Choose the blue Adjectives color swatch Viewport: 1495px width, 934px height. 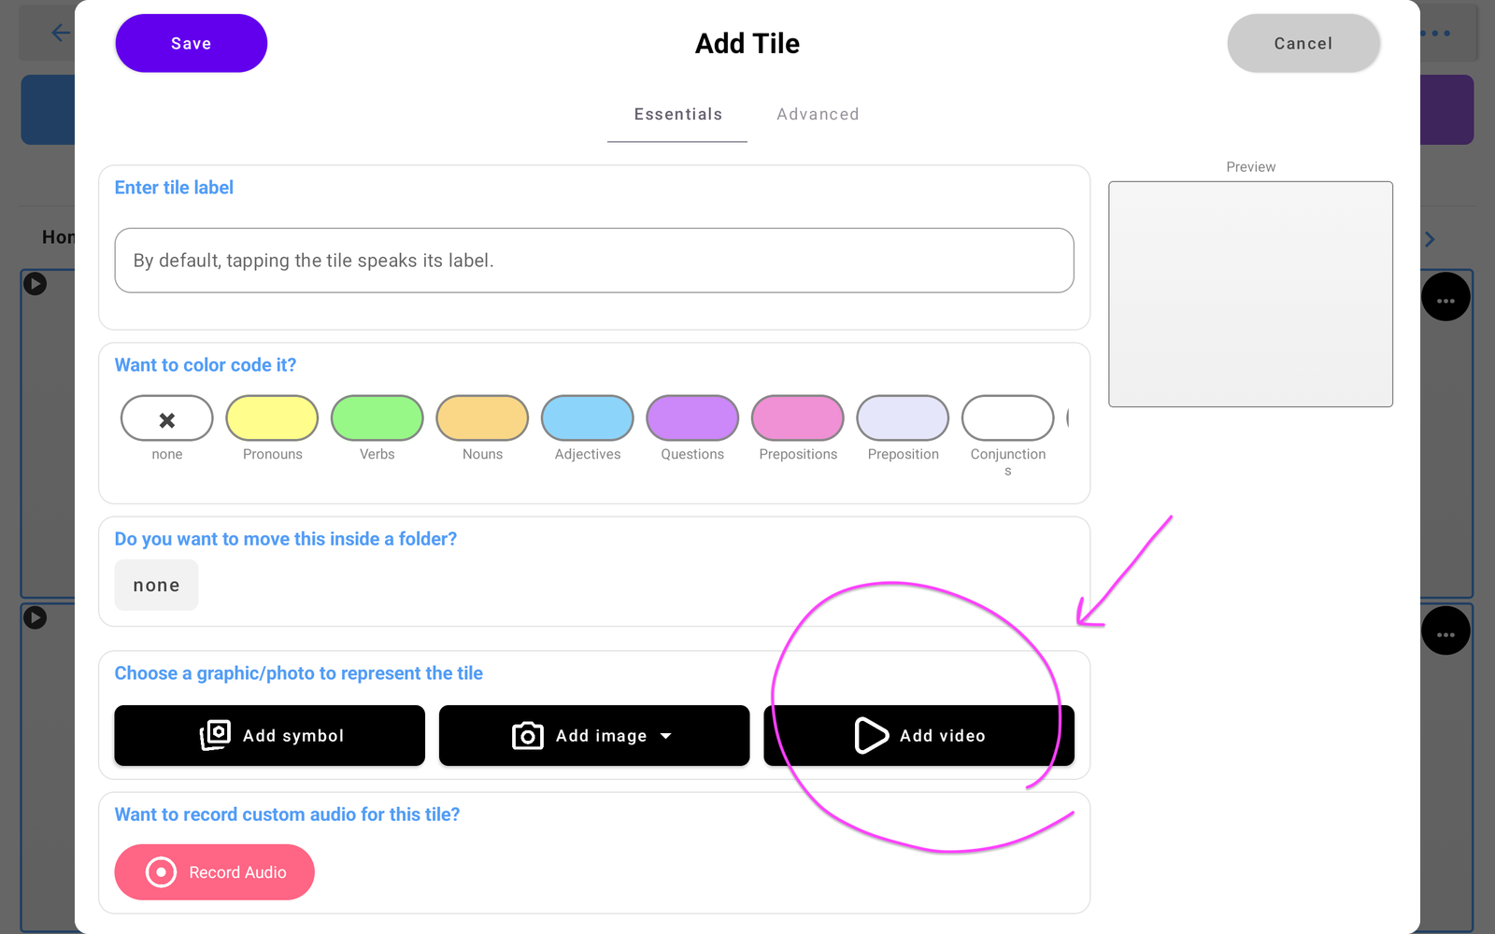tap(588, 417)
